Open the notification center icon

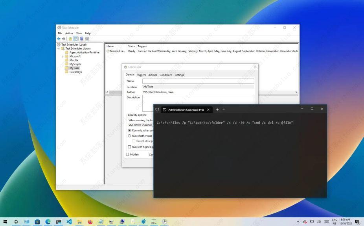point(357,222)
